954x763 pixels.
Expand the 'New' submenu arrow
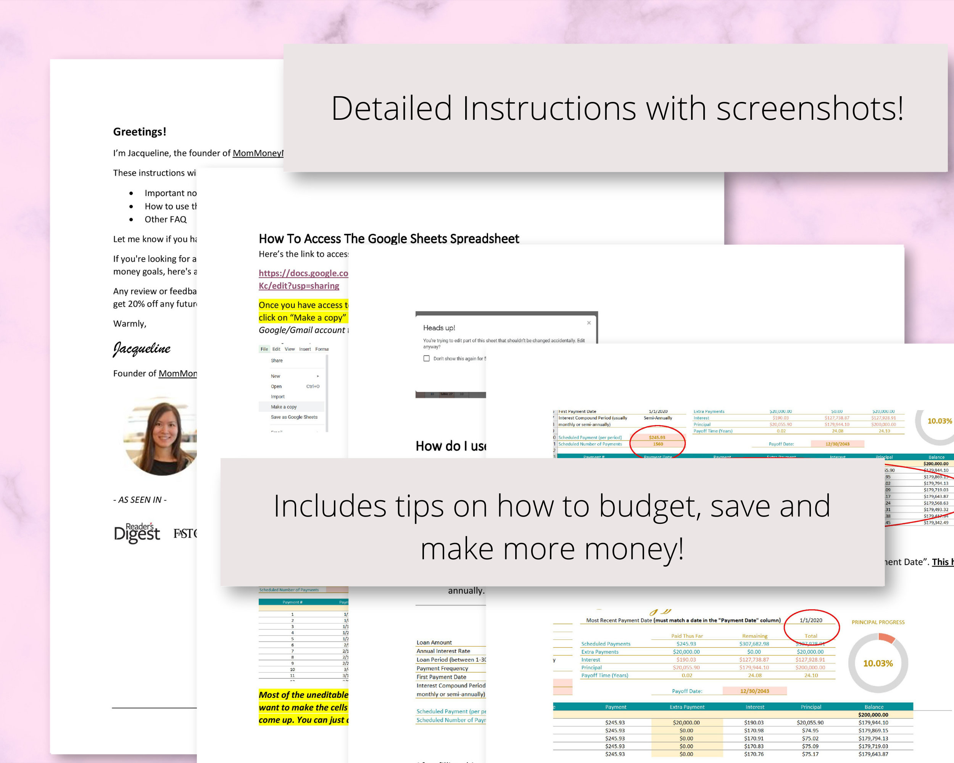point(318,376)
